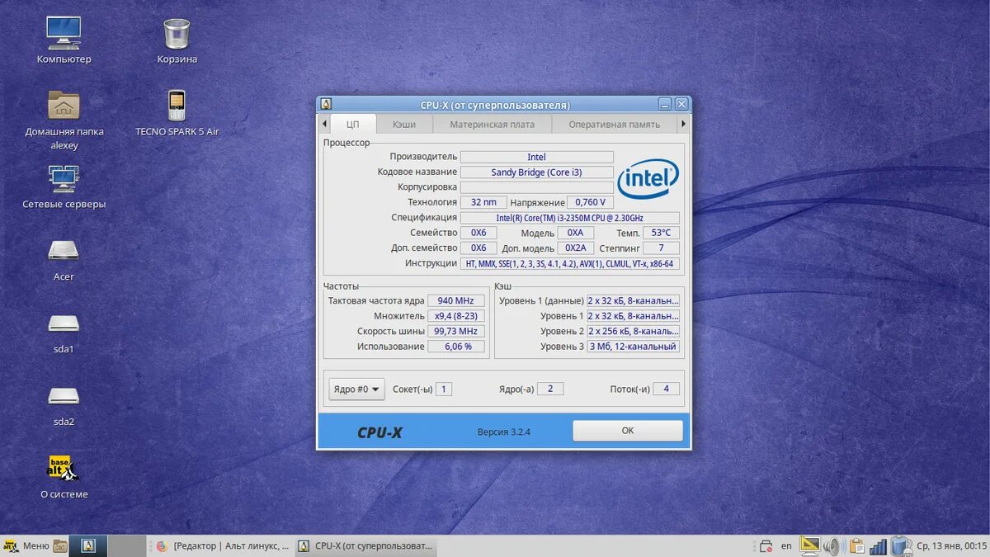This screenshot has height=557, width=990.
Task: Click the workspace switcher penguin thumbnail
Action: pos(89,545)
